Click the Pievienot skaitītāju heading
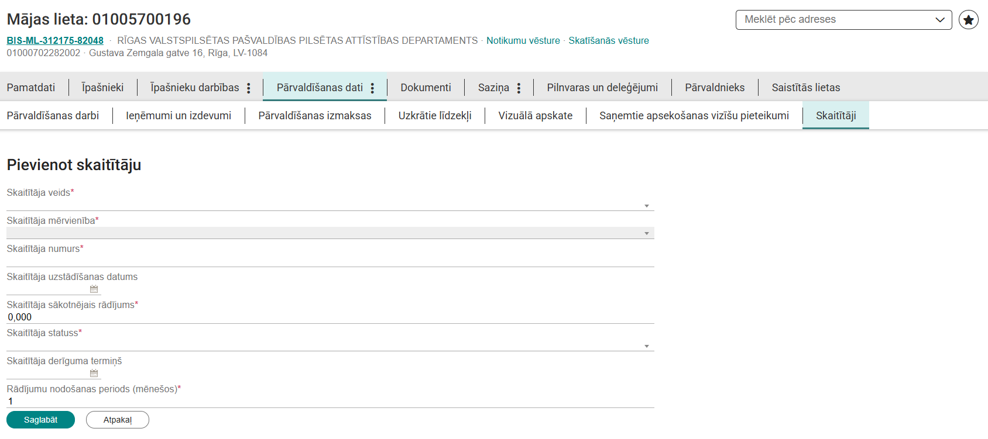The width and height of the screenshot is (988, 439). click(x=74, y=165)
